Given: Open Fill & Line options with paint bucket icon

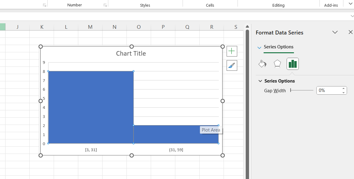Looking at the screenshot, I should [262, 64].
